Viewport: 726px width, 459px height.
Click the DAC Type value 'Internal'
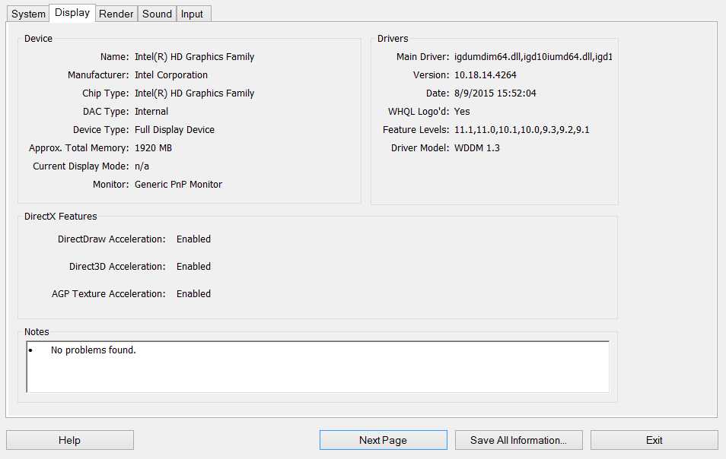click(151, 112)
